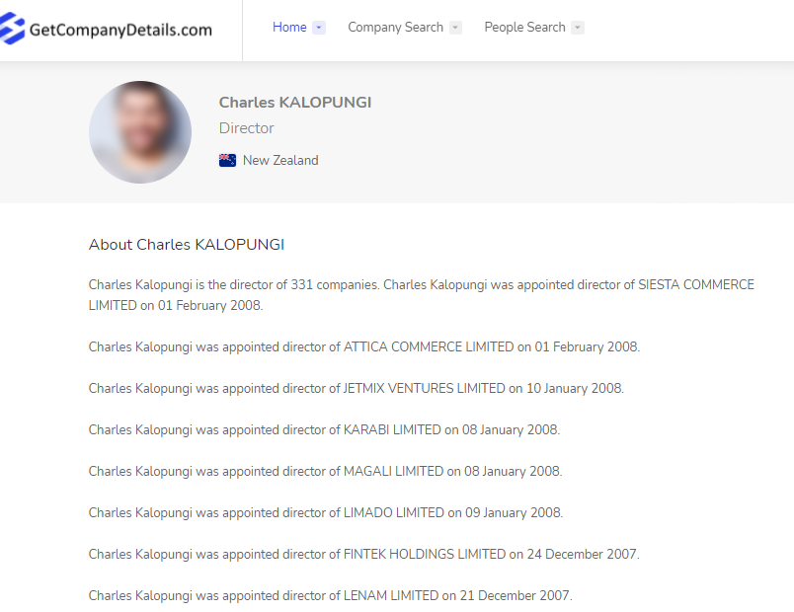Click the GetCompanyDetails.com logo icon
794x612 pixels.
[x=11, y=29]
